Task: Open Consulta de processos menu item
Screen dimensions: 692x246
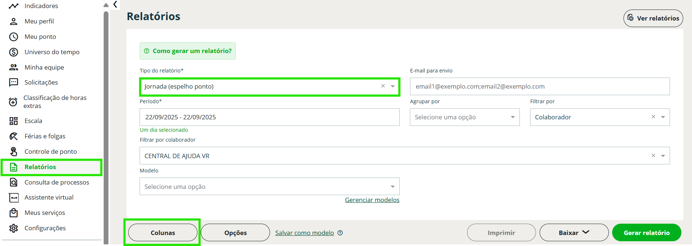Action: pos(57,182)
